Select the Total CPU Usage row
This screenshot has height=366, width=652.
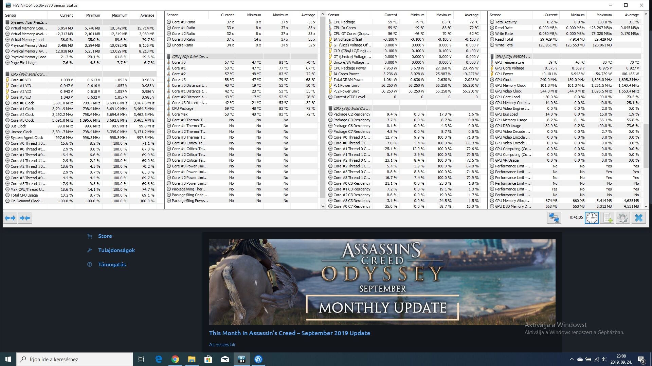pyautogui.click(x=80, y=195)
